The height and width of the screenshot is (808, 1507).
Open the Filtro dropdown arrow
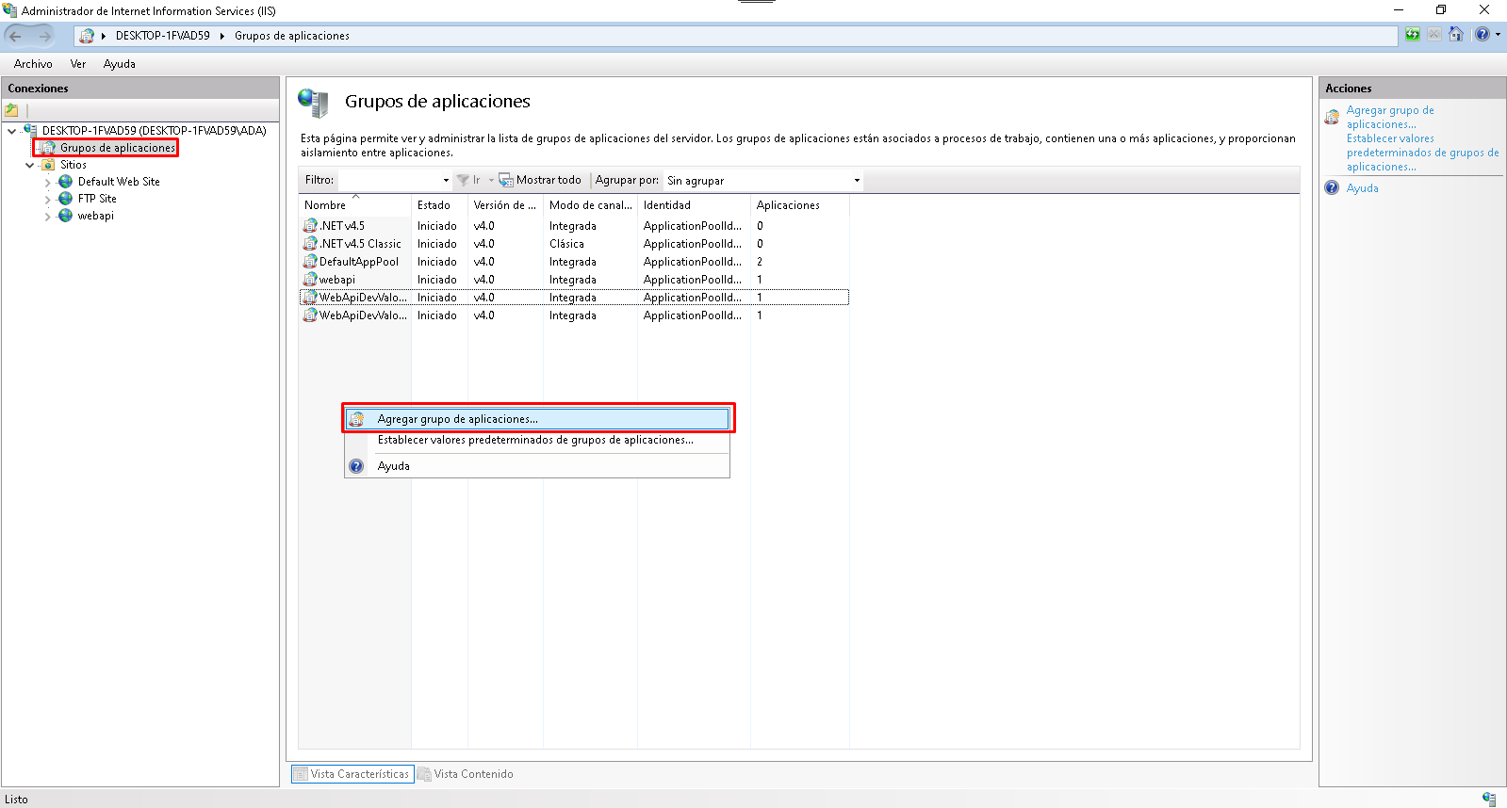(x=445, y=180)
